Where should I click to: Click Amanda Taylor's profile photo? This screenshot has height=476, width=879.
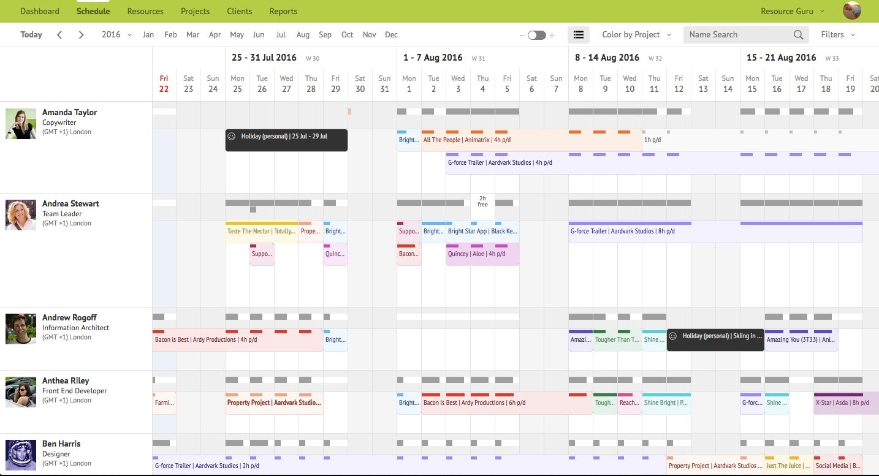click(20, 123)
